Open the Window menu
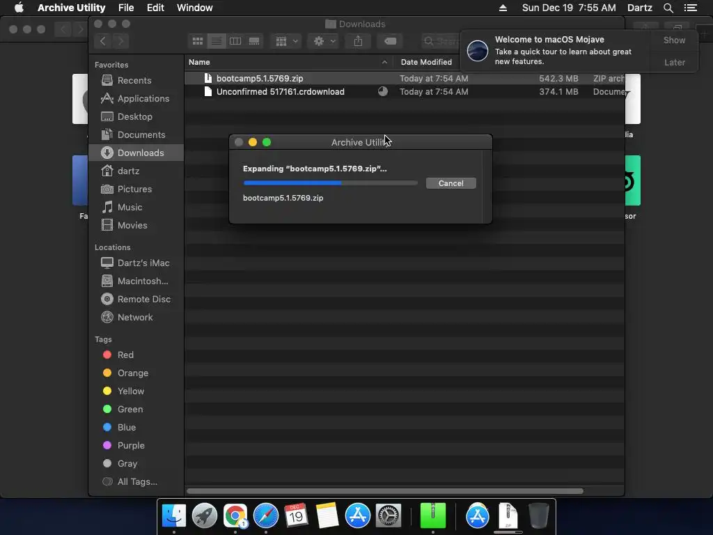This screenshot has height=535, width=713. point(195,8)
